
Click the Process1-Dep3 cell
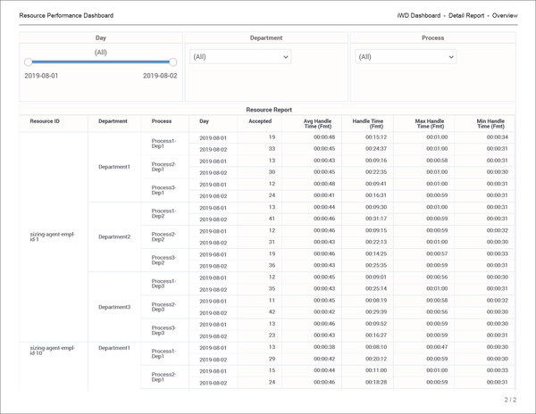pos(164,284)
